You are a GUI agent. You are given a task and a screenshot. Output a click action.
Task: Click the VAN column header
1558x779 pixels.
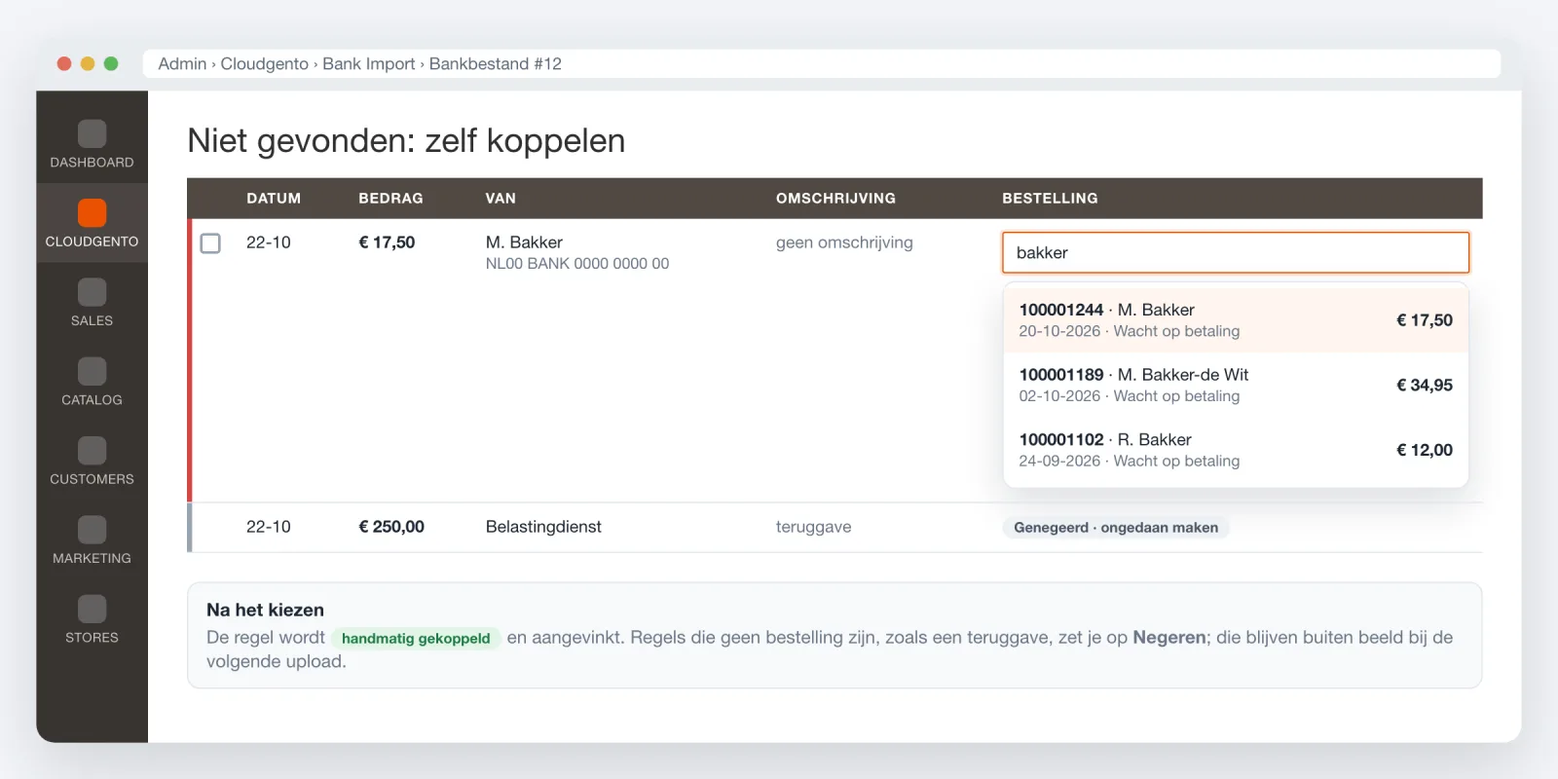pyautogui.click(x=501, y=198)
